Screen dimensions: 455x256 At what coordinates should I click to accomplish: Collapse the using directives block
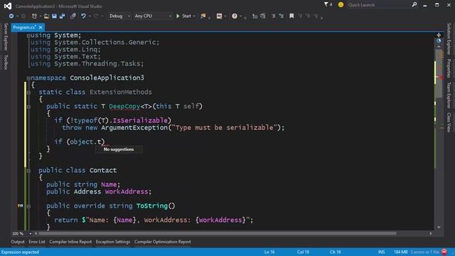[x=28, y=36]
